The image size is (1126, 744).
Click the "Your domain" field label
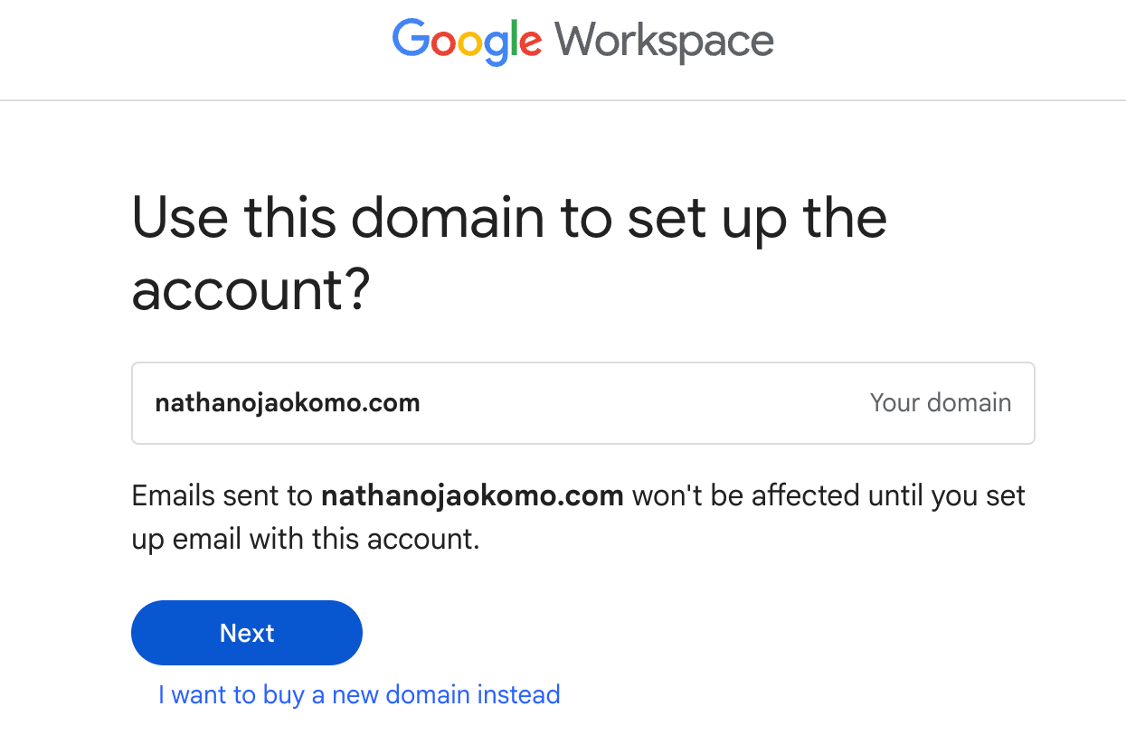pyautogui.click(x=940, y=403)
